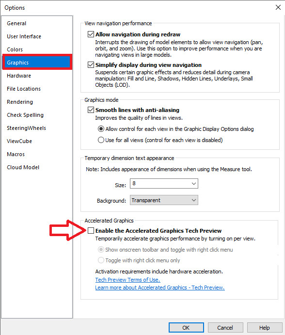The width and height of the screenshot is (285, 335).
Task: Click the Temporarily accelerate graphics performance description
Action: click(x=175, y=239)
